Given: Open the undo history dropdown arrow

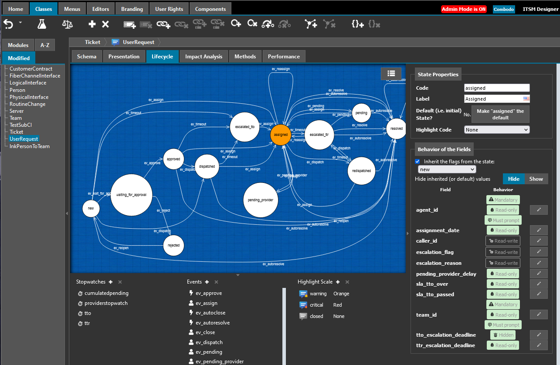Looking at the screenshot, I should (x=20, y=23).
